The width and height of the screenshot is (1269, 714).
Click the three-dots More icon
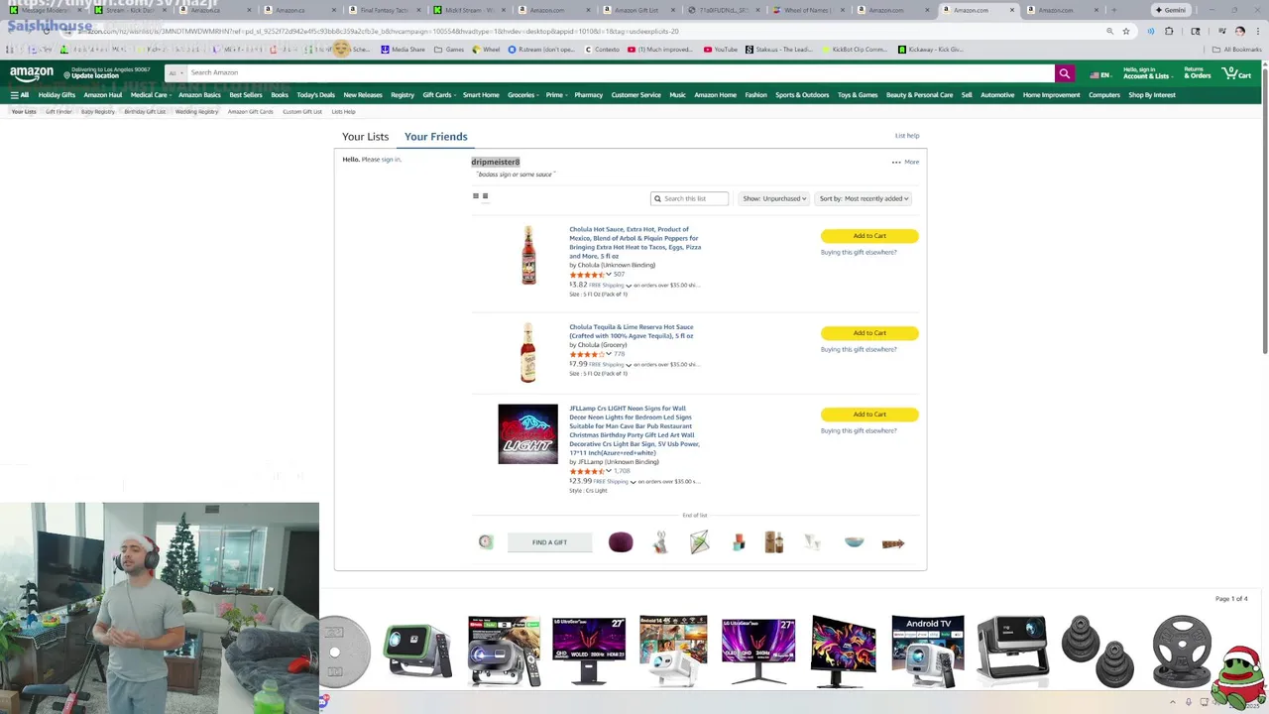[896, 162]
